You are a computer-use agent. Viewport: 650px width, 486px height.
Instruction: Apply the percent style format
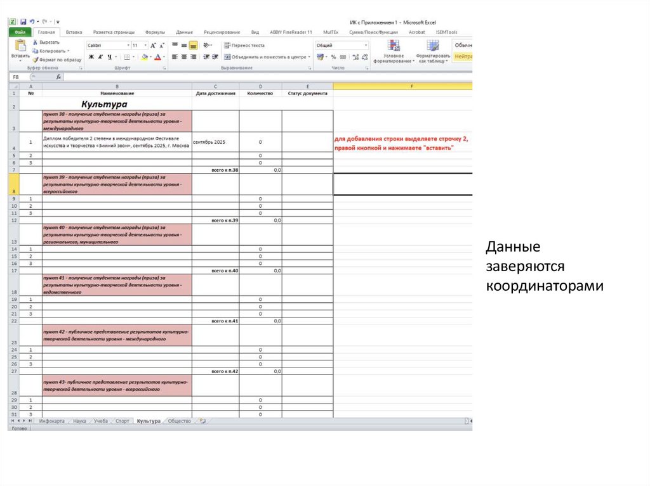pyautogui.click(x=334, y=57)
